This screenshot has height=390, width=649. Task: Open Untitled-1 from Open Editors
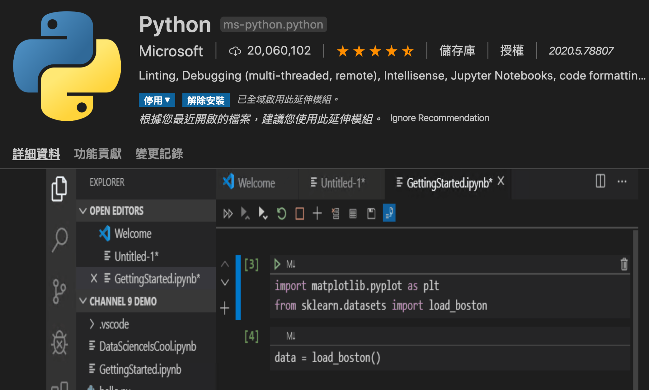(136, 256)
